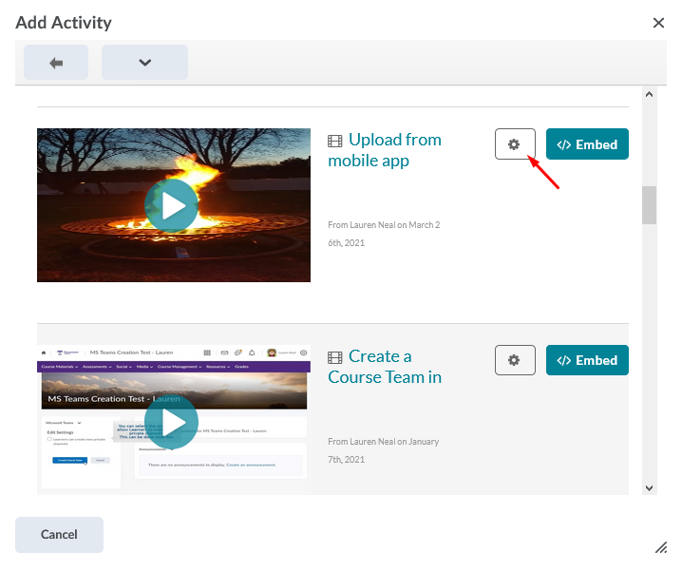
Task: Click film icon beside Create a Course Team
Action: [334, 357]
